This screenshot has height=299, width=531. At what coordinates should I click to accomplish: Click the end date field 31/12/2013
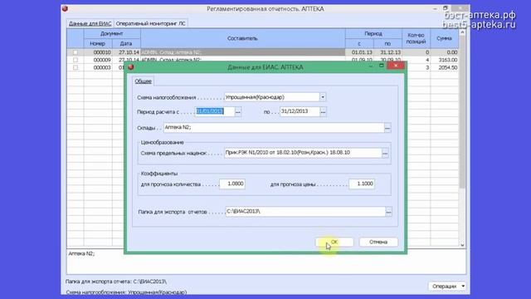[x=300, y=111]
